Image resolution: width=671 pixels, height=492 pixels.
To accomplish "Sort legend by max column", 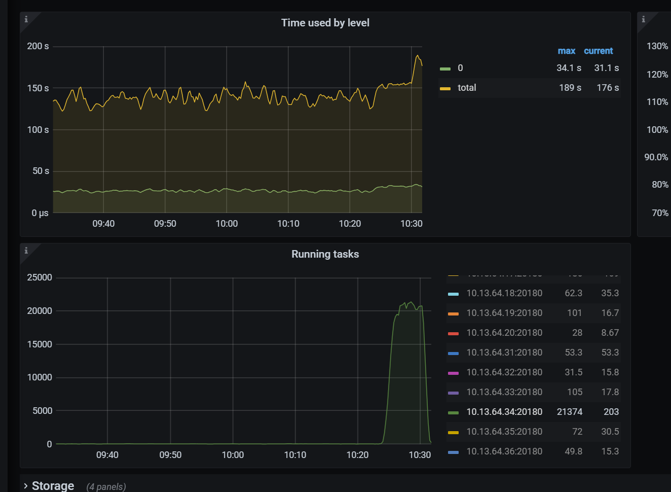I will pos(566,51).
